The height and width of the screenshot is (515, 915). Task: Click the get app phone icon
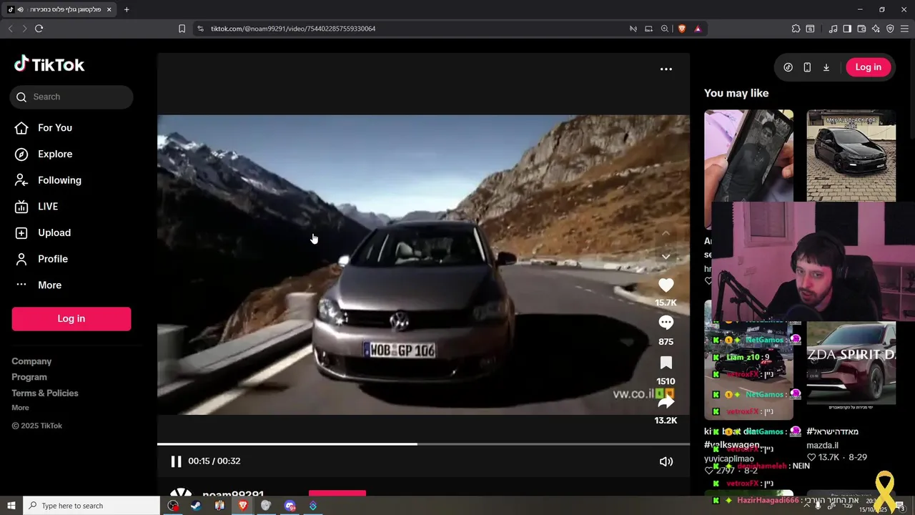807,67
